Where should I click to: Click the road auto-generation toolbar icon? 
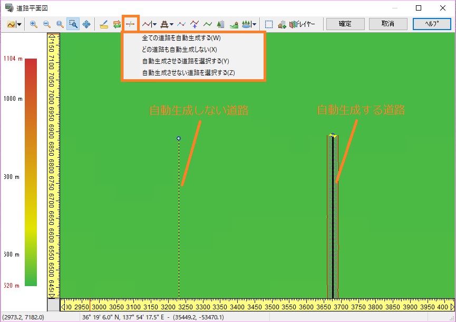pyautogui.click(x=130, y=24)
